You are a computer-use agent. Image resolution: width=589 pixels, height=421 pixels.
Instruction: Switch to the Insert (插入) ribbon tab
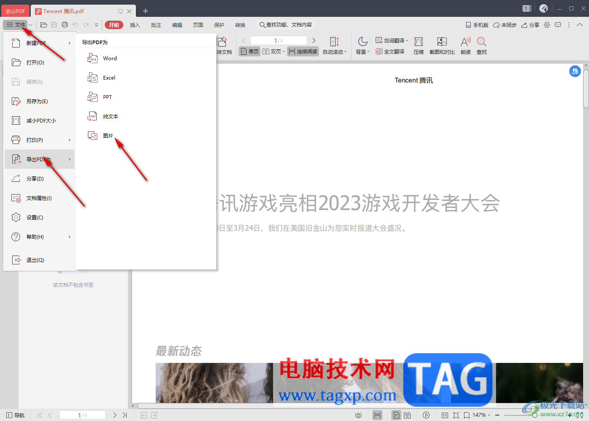135,25
